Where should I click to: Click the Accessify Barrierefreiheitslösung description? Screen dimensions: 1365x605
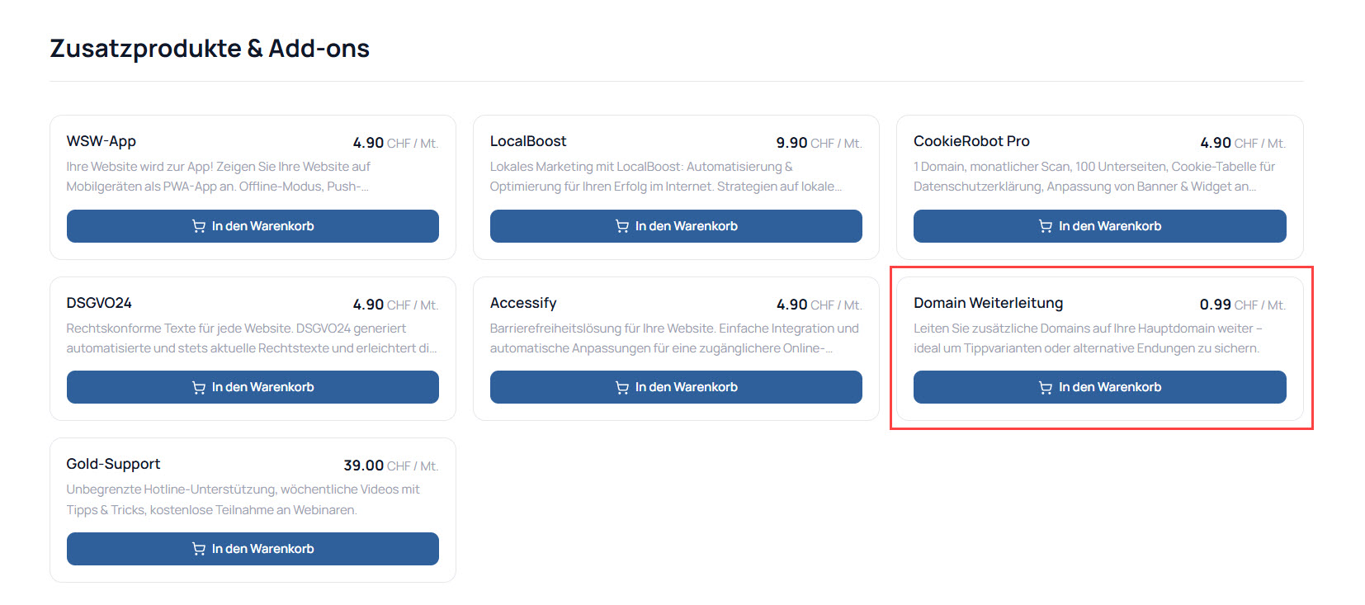click(x=673, y=338)
